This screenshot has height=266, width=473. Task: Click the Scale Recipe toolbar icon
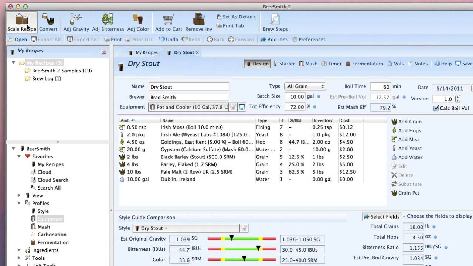point(22,22)
